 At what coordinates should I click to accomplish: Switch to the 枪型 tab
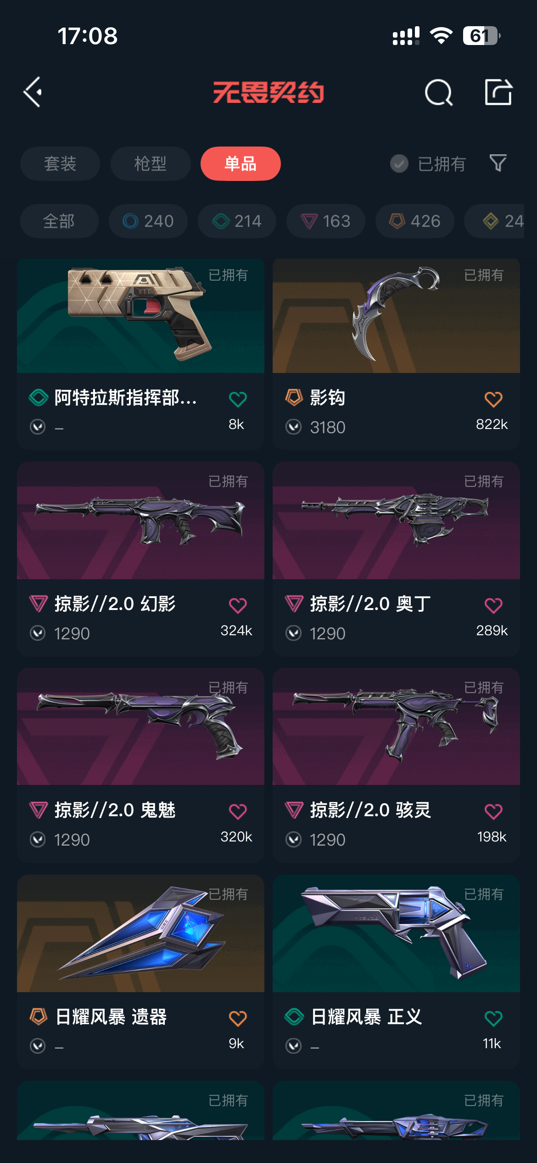(151, 164)
